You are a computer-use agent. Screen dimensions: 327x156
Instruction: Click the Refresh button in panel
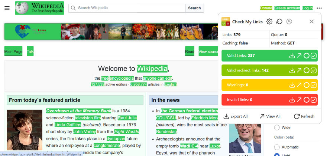pyautogui.click(x=304, y=116)
